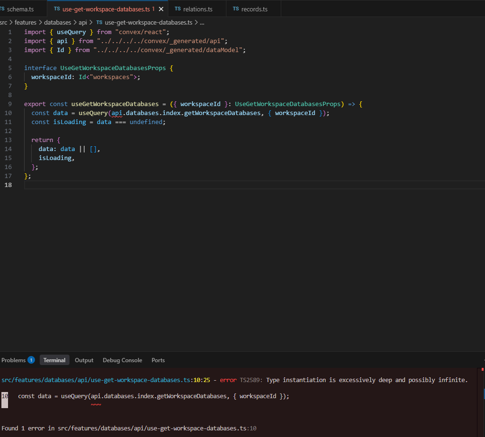Click use-get-workspace-databases.ts in the breadcrumb

(148, 22)
